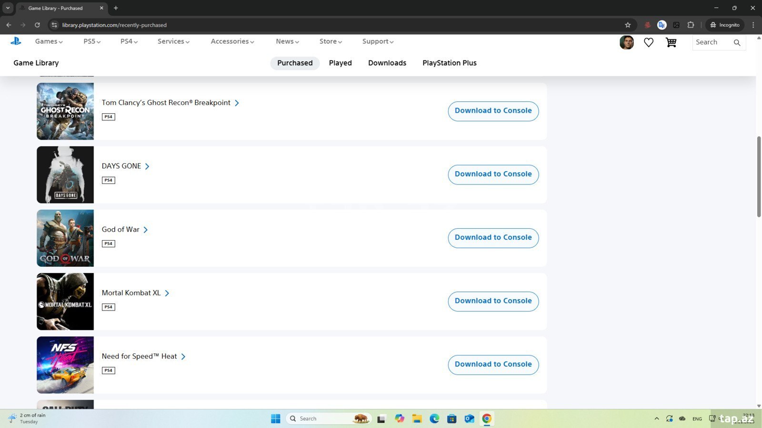Reload the library page
Screen dimensions: 762x428
[x=37, y=25]
